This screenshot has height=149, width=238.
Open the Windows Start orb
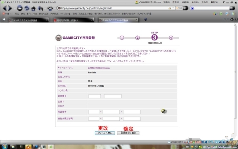tap(4, 147)
